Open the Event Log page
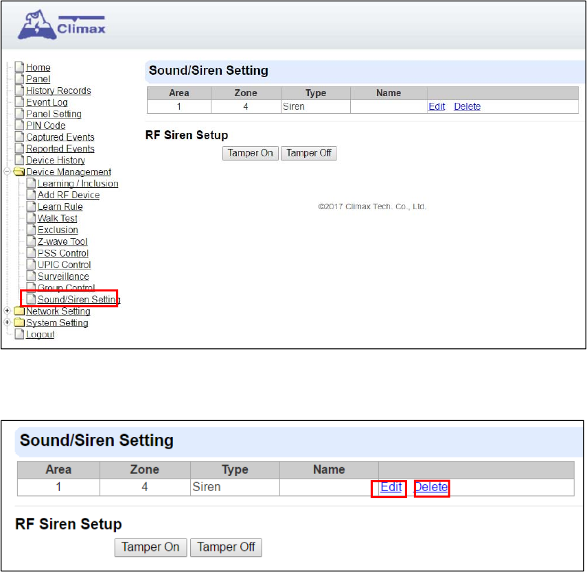Image resolution: width=587 pixels, height=572 pixels. tap(47, 102)
